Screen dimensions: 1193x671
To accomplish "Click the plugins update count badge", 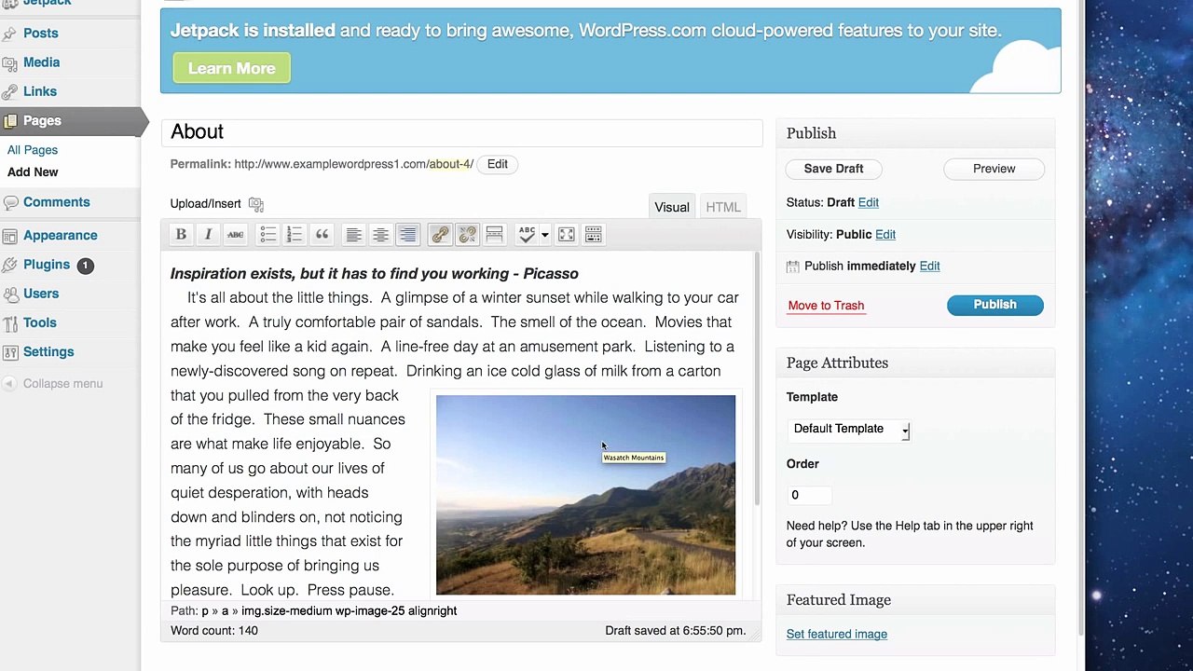I will [85, 266].
